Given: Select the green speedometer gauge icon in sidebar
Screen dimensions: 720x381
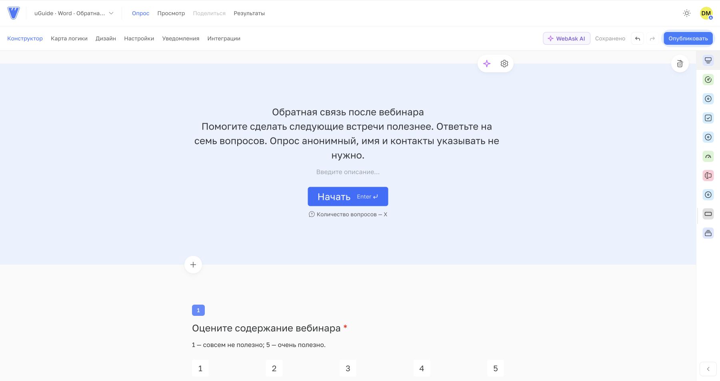Looking at the screenshot, I should 708,156.
